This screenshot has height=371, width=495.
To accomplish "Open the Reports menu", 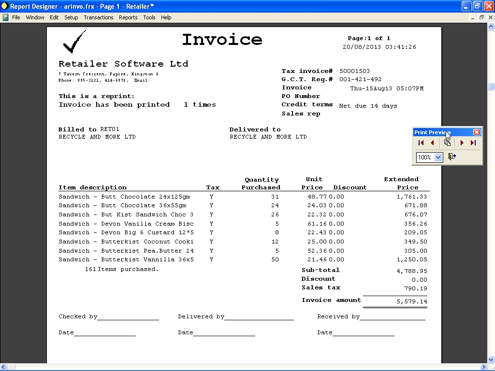I will click(x=128, y=17).
